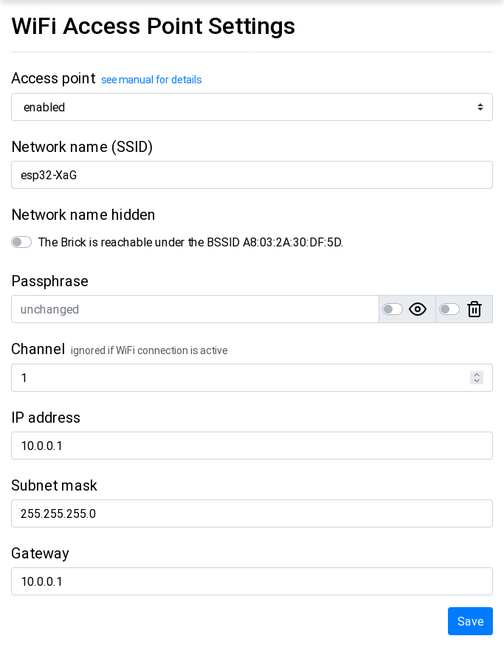This screenshot has width=504, height=647.
Task: Click the BSSID reachable text label
Action: click(x=190, y=242)
